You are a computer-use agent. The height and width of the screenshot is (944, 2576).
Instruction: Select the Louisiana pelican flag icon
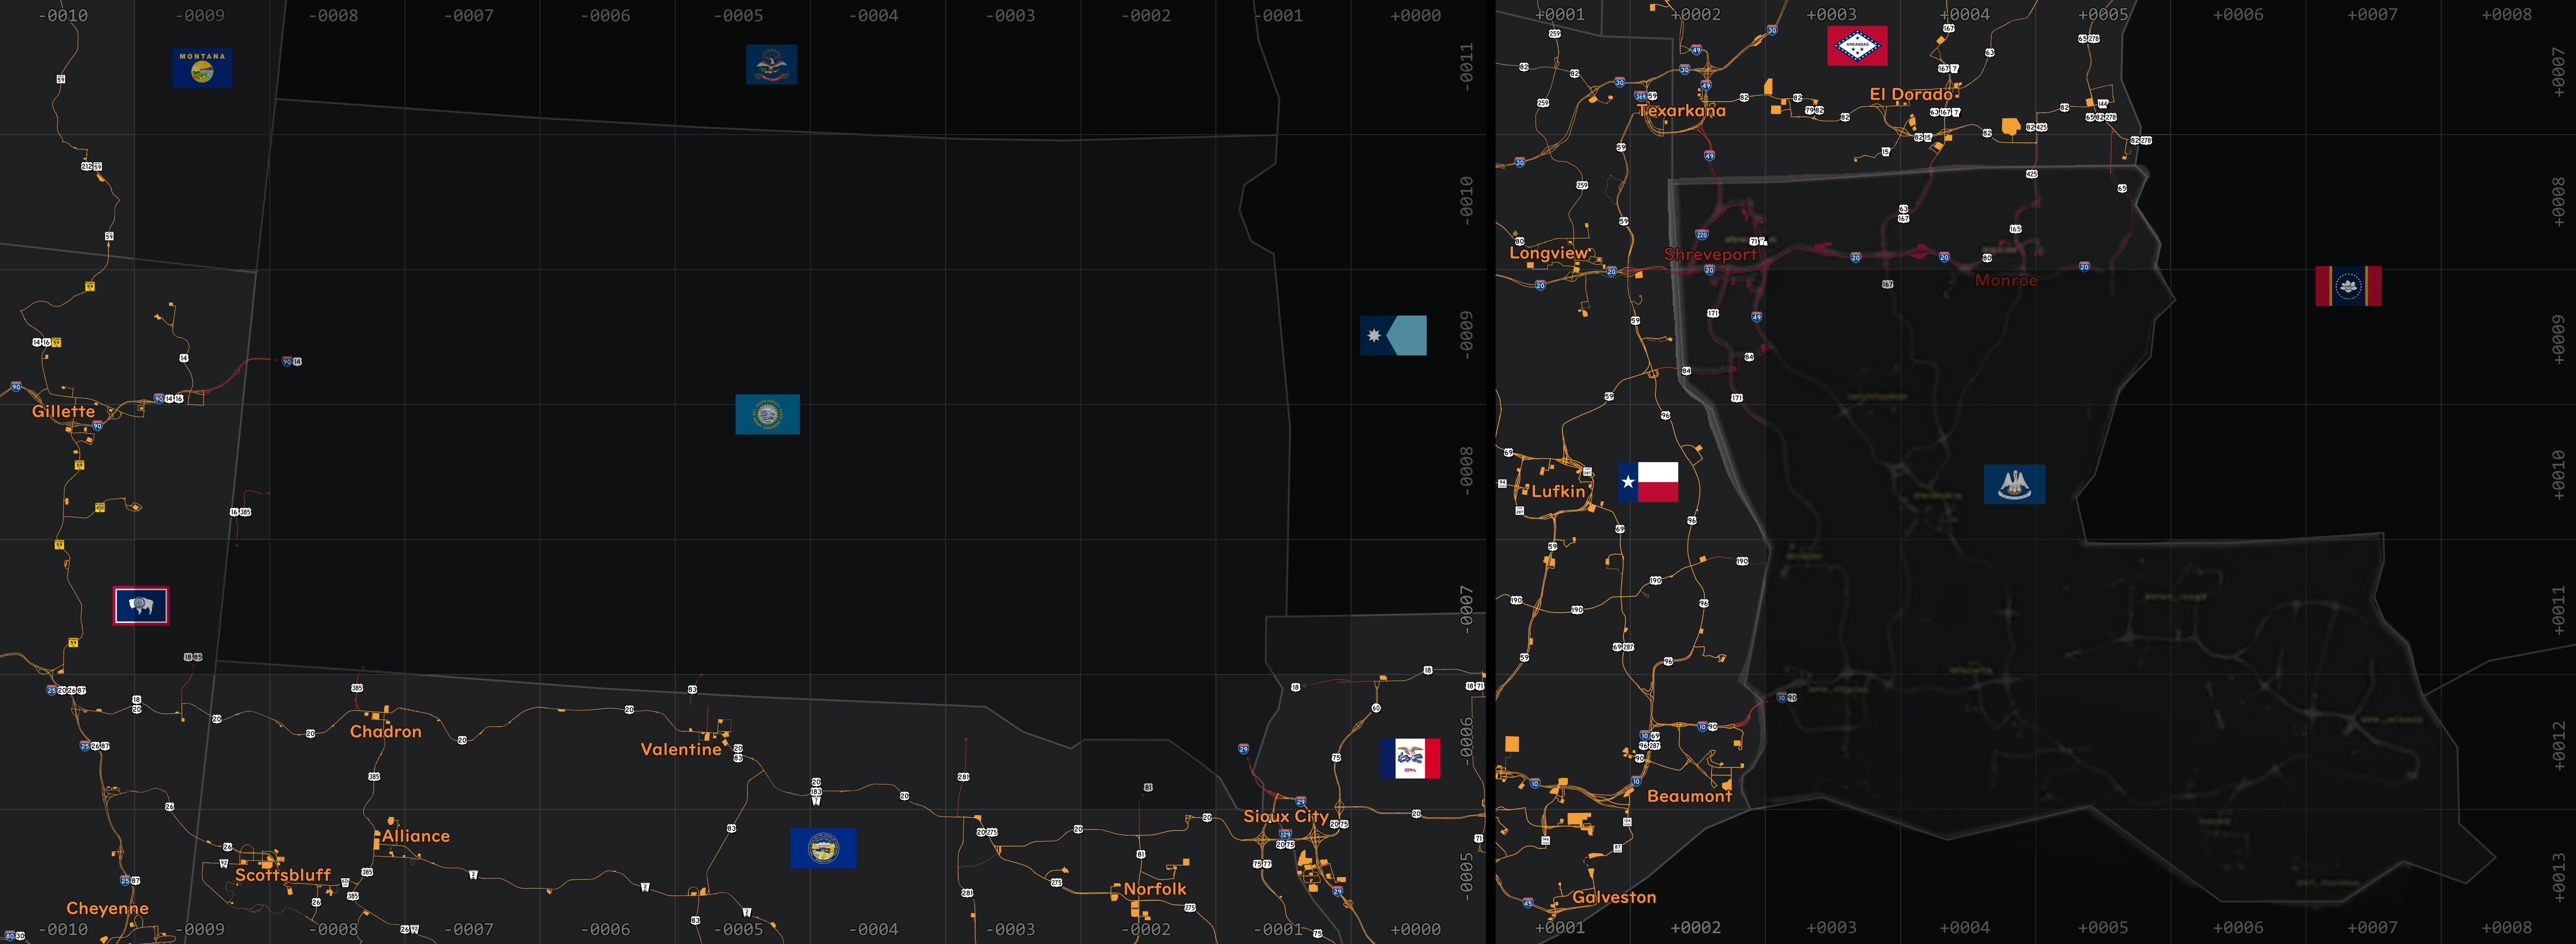coord(2014,485)
